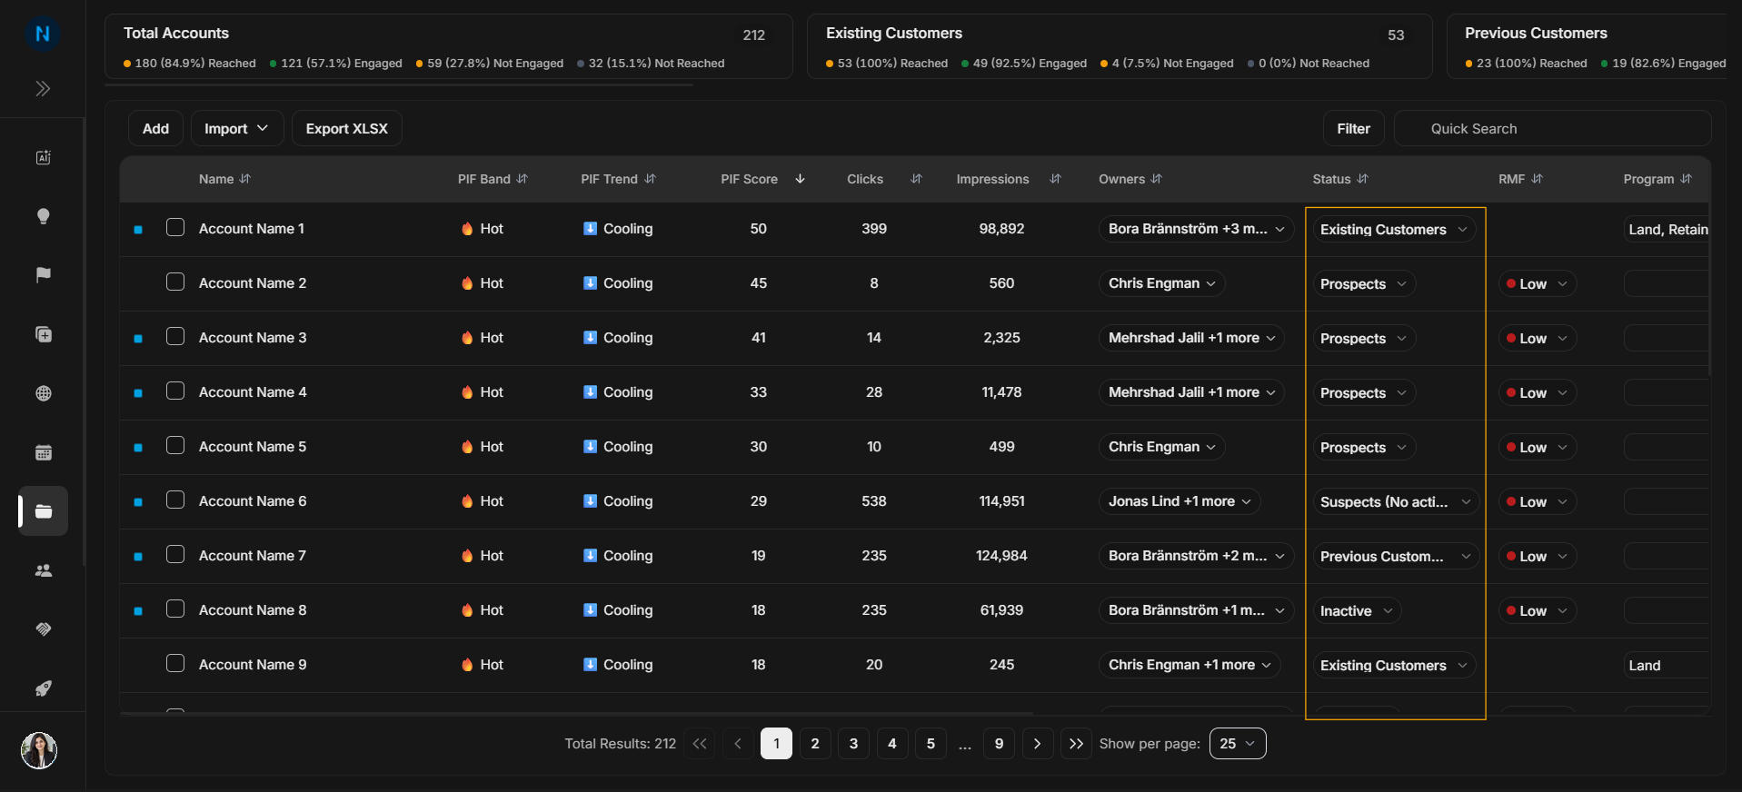Sort by Clicks column arrows
This screenshot has width=1742, height=792.
tap(916, 179)
